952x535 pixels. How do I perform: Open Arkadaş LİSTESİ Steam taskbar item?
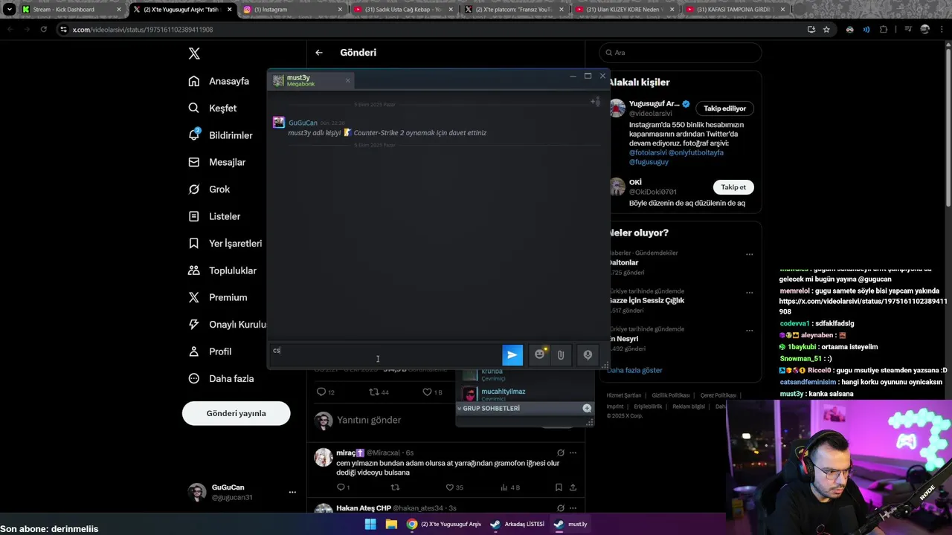point(518,524)
